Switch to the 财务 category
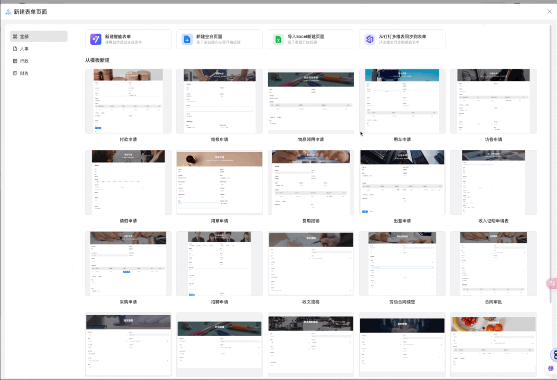The image size is (557, 380). point(24,73)
